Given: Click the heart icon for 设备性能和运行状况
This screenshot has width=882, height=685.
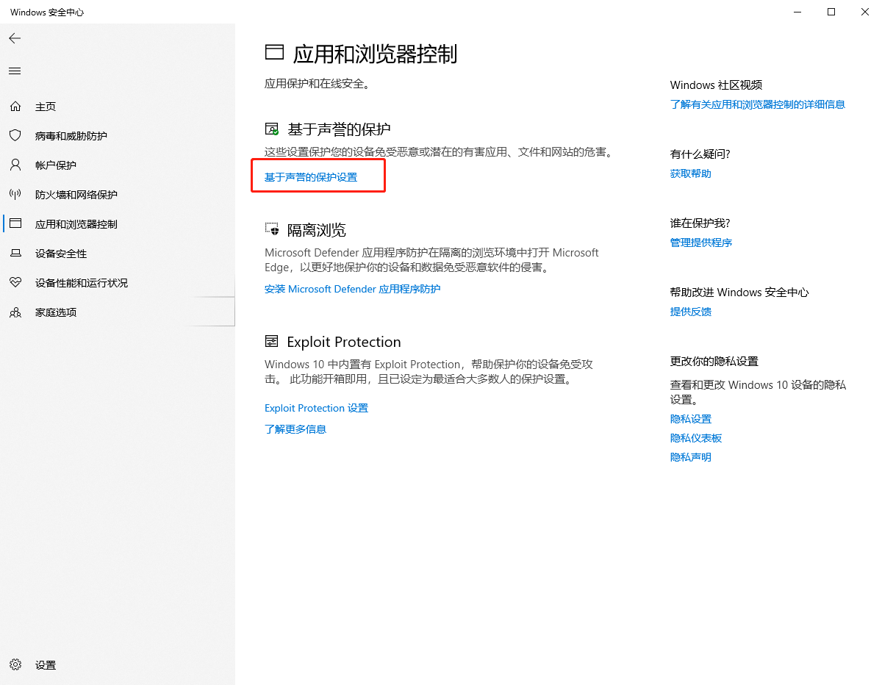Looking at the screenshot, I should click(x=15, y=283).
